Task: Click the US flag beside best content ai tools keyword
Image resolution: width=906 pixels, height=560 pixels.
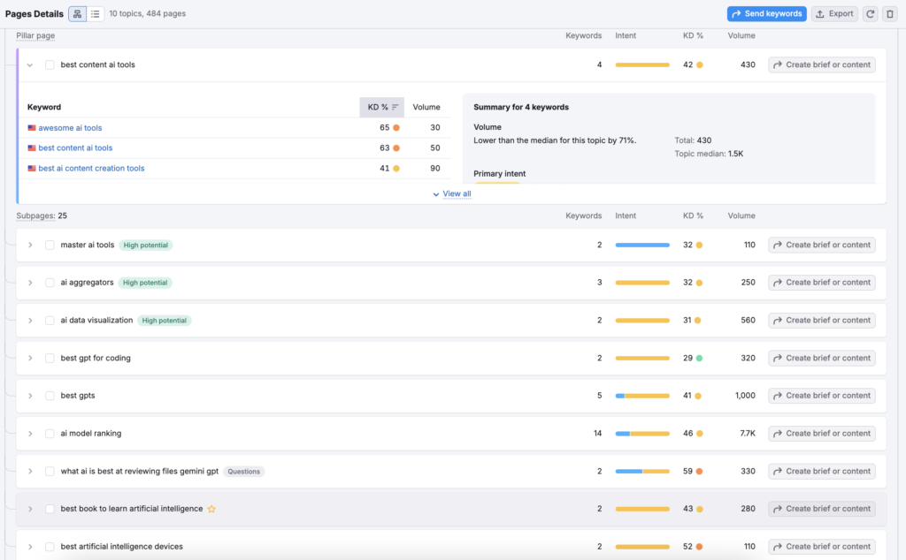Action: point(32,148)
